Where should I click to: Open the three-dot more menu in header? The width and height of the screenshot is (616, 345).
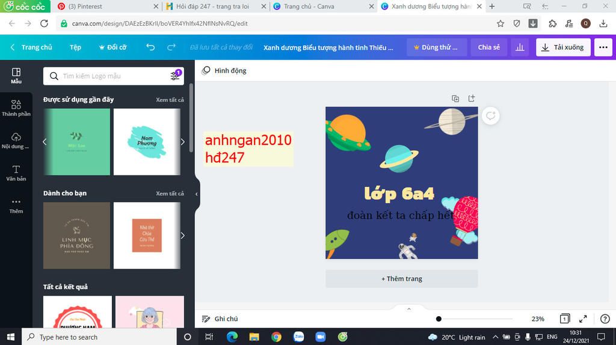coord(603,47)
